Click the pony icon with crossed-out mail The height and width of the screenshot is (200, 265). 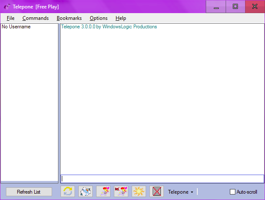point(121,192)
